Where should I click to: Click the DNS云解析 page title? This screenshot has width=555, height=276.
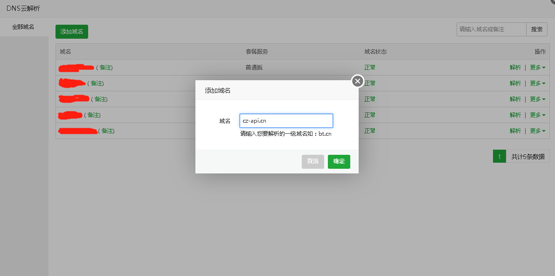23,8
